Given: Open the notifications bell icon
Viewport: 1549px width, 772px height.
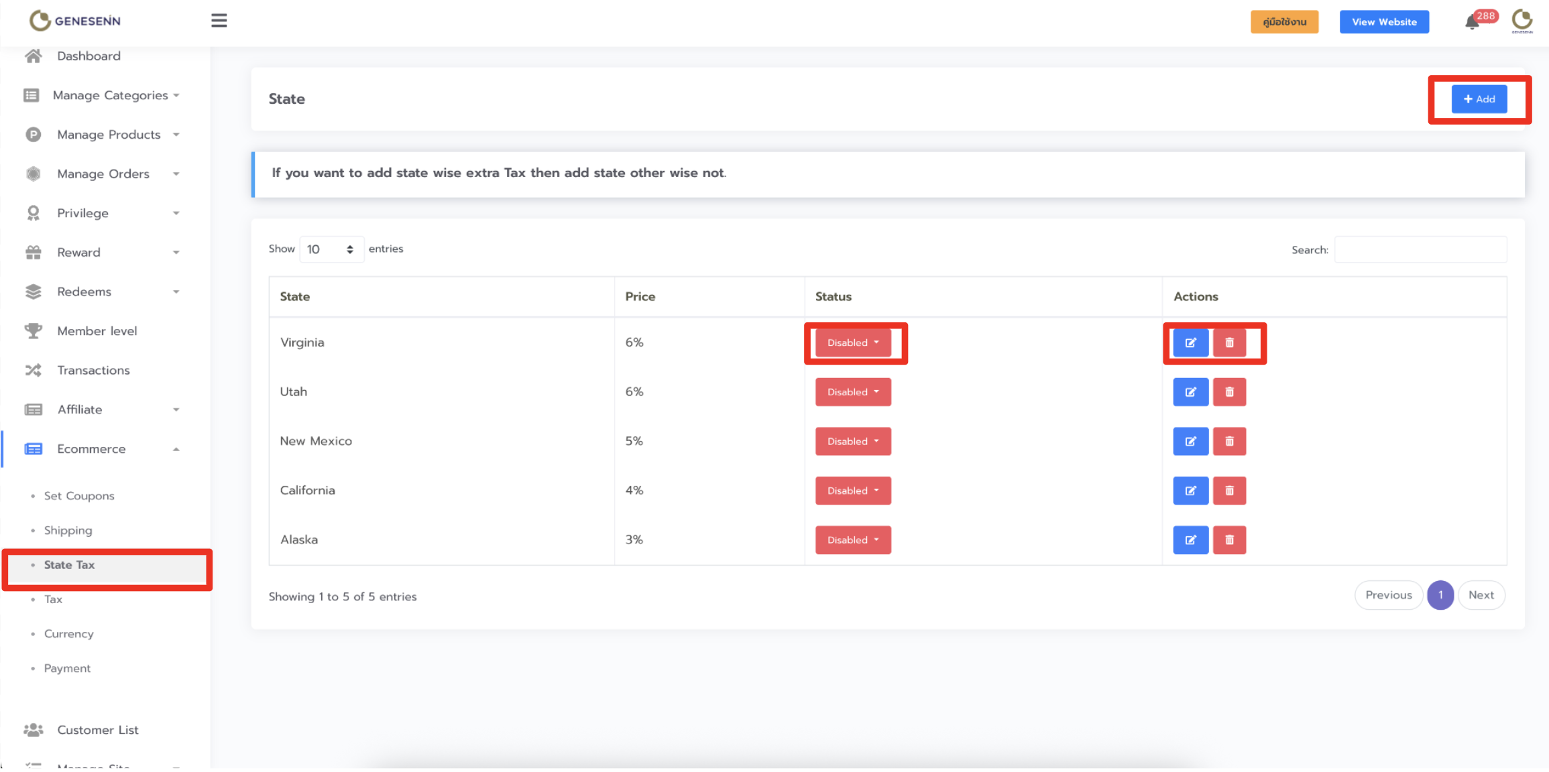Looking at the screenshot, I should [1472, 22].
